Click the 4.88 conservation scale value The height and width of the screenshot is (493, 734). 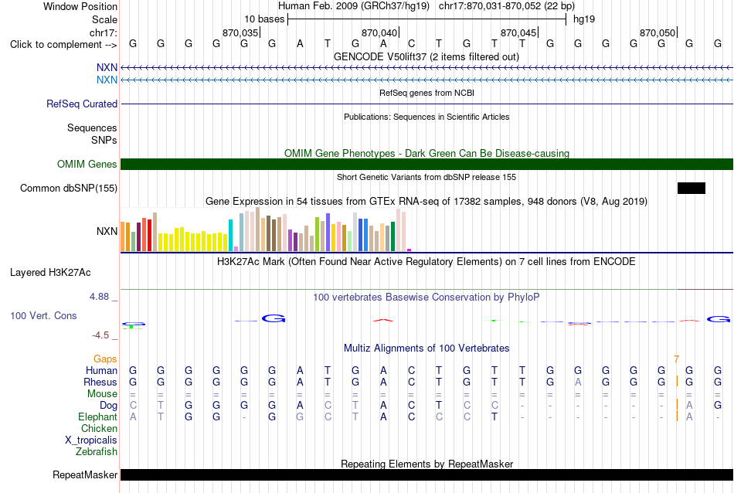(99, 297)
